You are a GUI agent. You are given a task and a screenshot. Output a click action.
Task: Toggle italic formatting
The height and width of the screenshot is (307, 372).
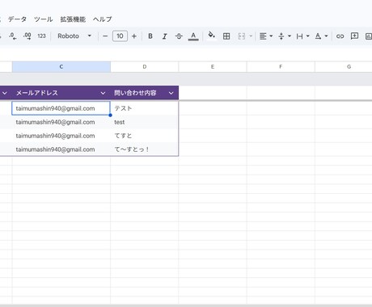[x=164, y=36]
